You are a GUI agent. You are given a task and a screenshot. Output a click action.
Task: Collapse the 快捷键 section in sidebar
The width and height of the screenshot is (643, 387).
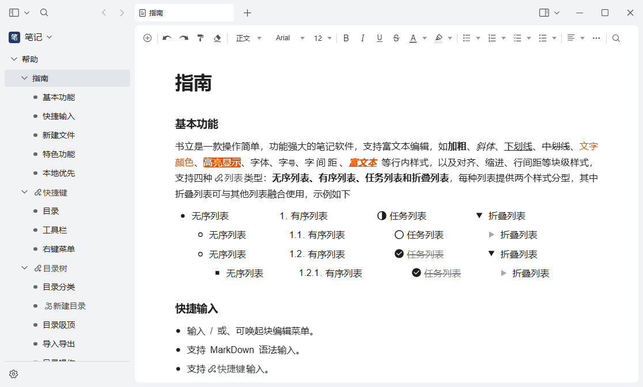coord(24,191)
